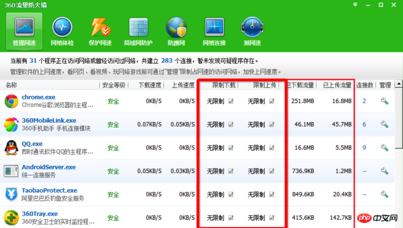
Task: Launch the 测网速 speed test tab
Action: (252, 31)
